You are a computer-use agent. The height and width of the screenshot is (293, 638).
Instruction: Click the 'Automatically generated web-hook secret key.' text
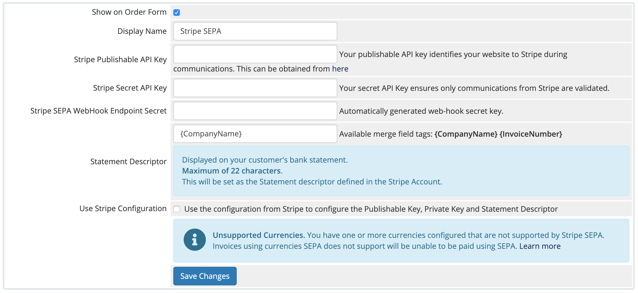pyautogui.click(x=421, y=111)
